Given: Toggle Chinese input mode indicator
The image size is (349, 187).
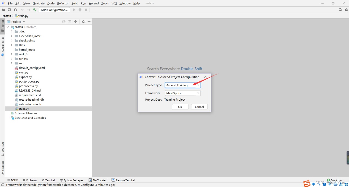Looking at the screenshot, I should 314,184.
